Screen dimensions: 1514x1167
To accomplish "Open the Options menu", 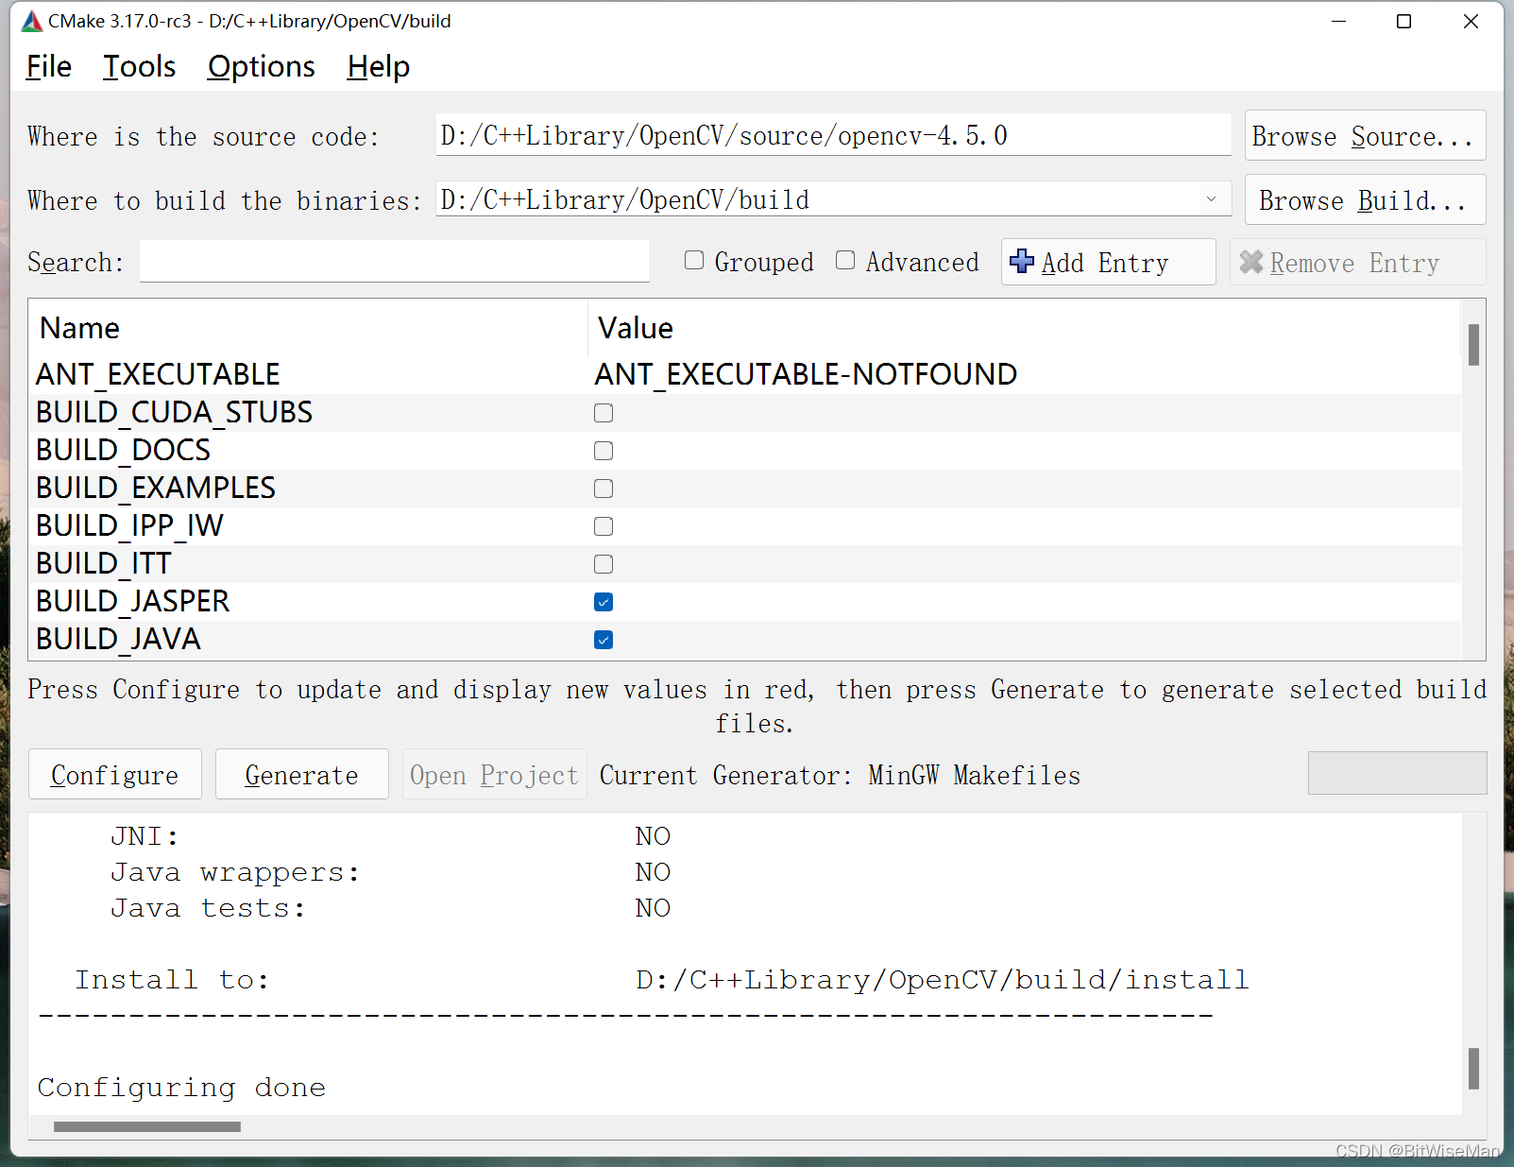I will tap(262, 67).
